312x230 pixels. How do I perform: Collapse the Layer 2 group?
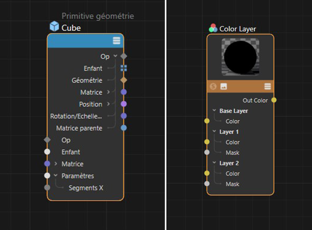214,163
